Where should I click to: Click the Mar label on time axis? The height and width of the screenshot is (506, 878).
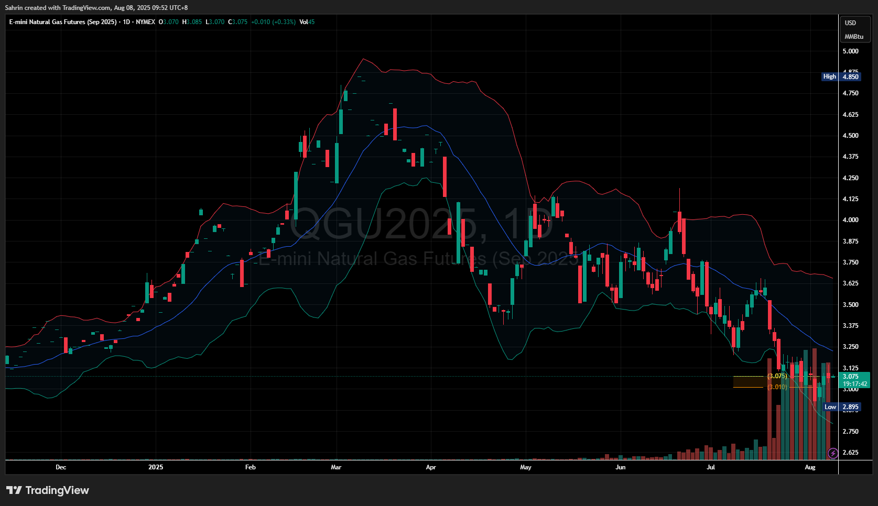(336, 467)
